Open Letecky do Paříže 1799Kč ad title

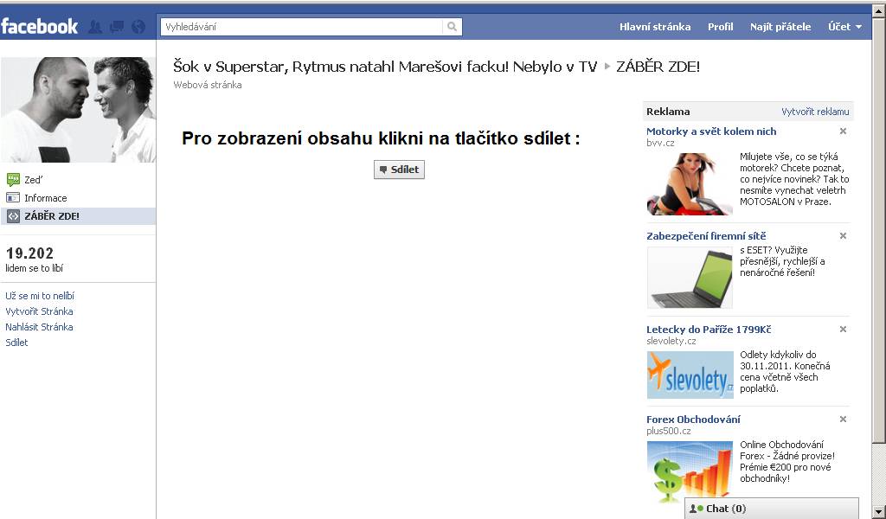point(709,330)
